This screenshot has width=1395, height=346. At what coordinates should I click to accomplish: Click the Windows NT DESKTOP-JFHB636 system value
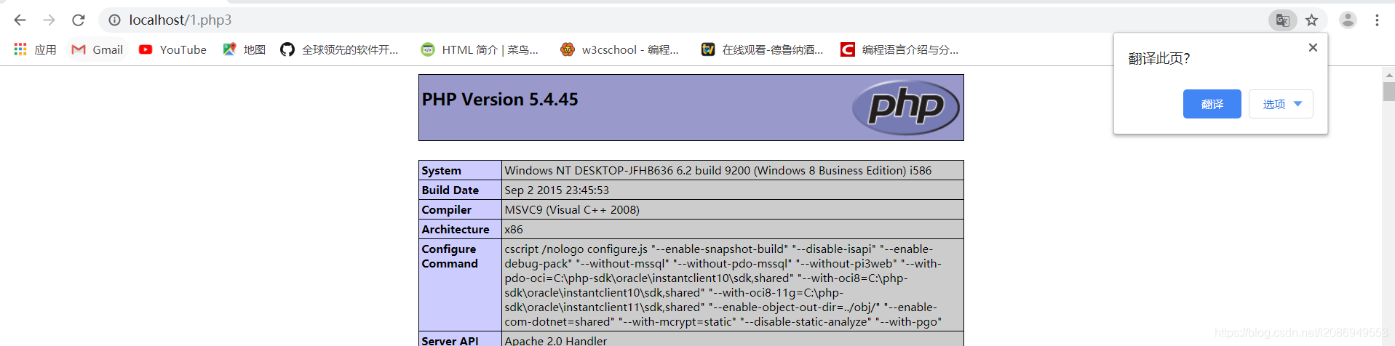tap(718, 170)
